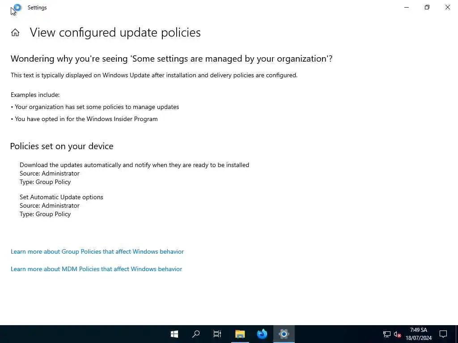Open File Explorer from taskbar
This screenshot has height=343, width=458.
pos(240,334)
